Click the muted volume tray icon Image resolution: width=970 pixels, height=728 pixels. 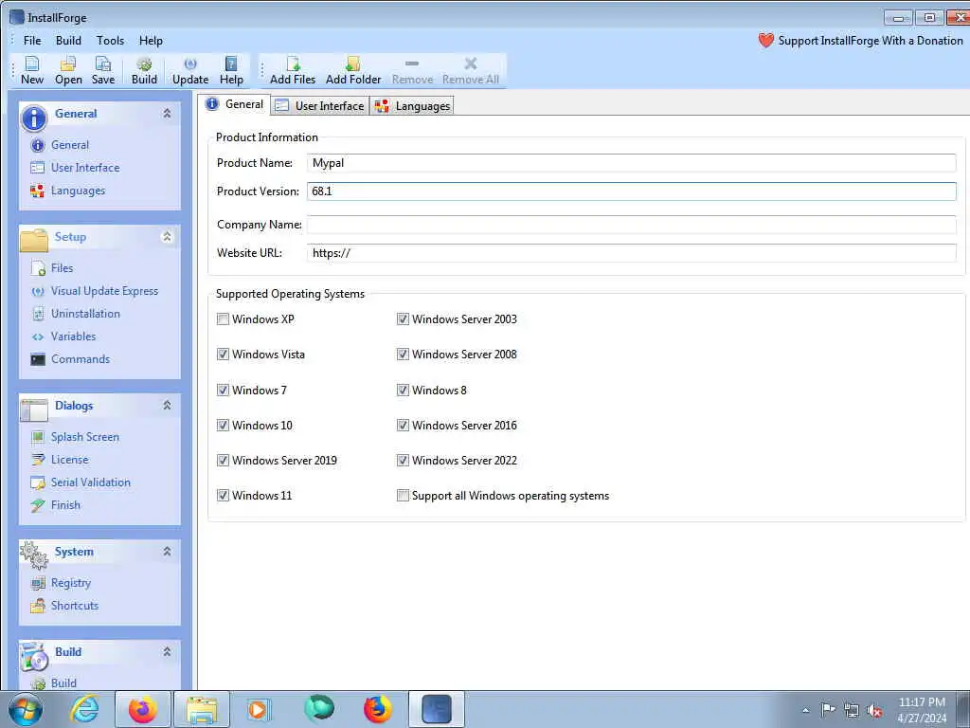[874, 711]
